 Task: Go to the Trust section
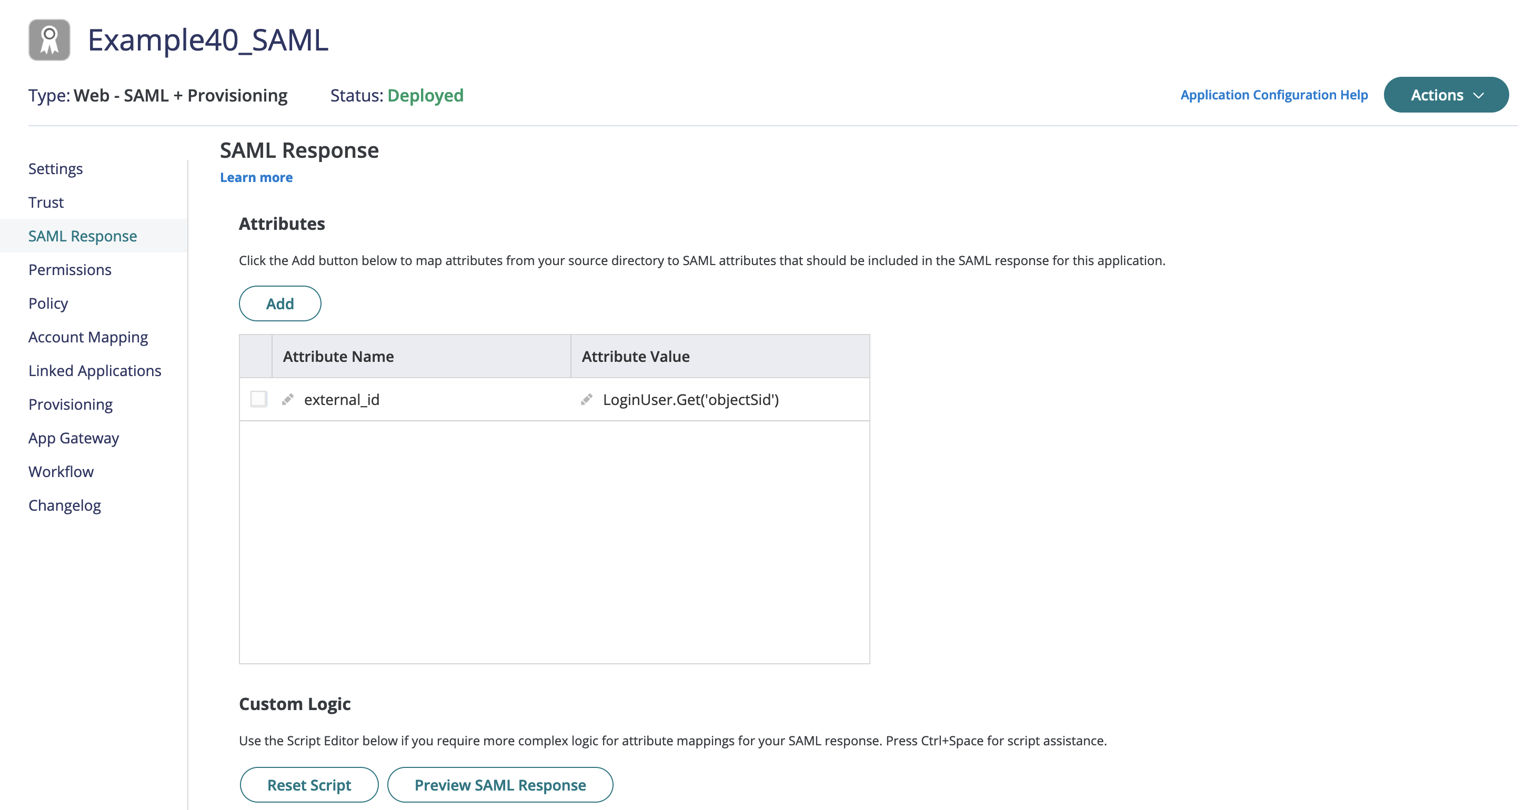click(x=46, y=202)
